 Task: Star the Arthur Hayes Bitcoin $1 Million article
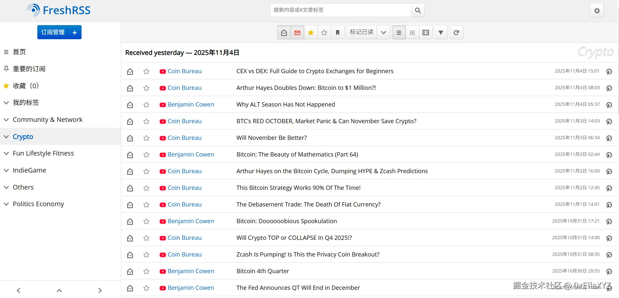pos(146,88)
